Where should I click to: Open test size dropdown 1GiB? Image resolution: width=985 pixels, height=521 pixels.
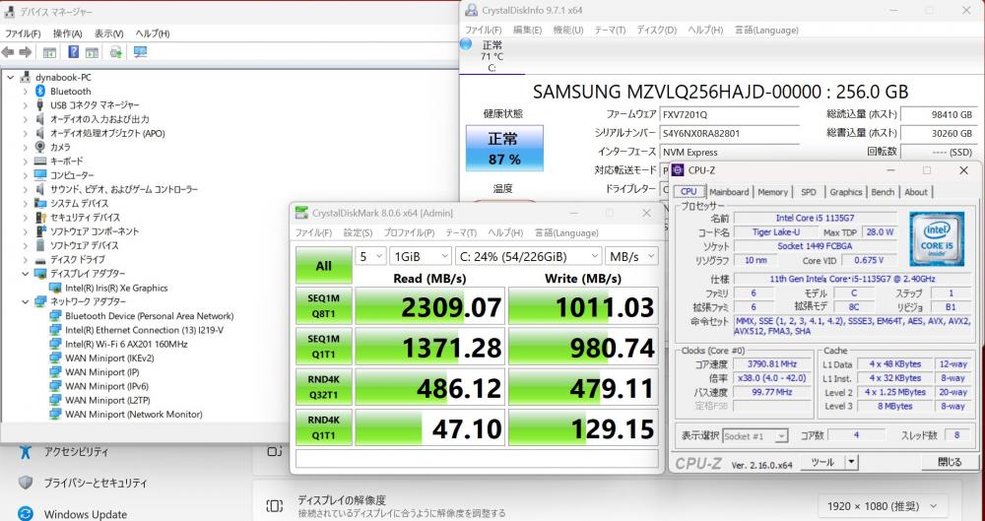[x=421, y=256]
